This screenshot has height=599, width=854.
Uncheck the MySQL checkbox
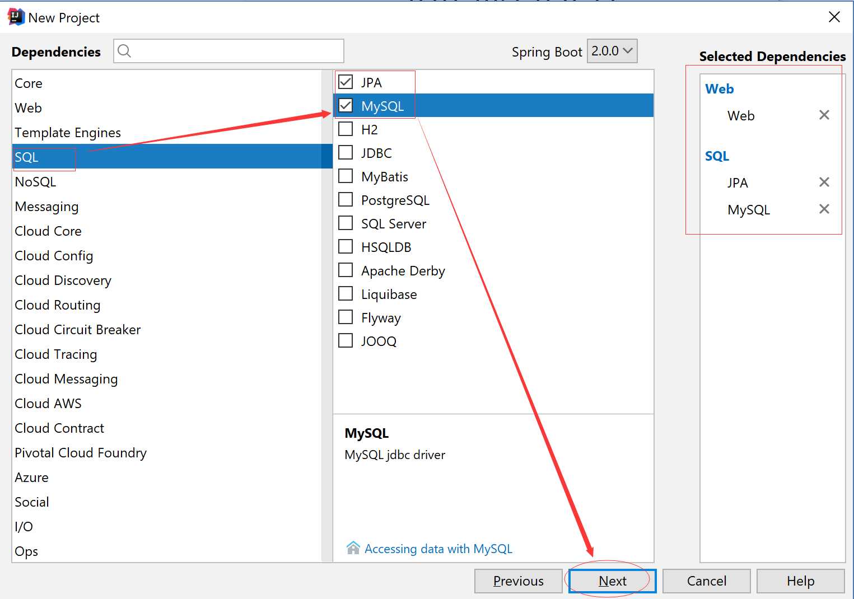pos(346,105)
